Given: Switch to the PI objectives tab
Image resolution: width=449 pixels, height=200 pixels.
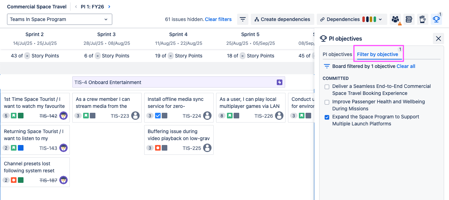Looking at the screenshot, I should pyautogui.click(x=337, y=54).
